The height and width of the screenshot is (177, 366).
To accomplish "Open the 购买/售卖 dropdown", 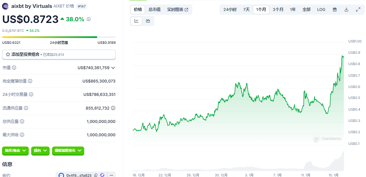I will 15,151.
